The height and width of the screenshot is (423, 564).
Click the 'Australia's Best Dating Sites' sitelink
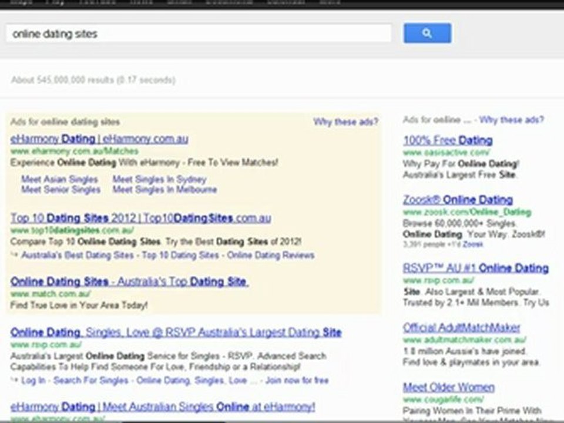pyautogui.click(x=78, y=256)
